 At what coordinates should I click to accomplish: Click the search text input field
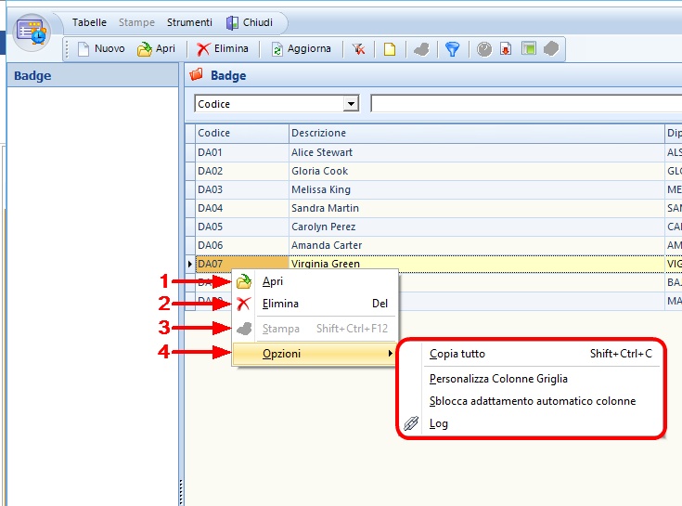(x=524, y=104)
